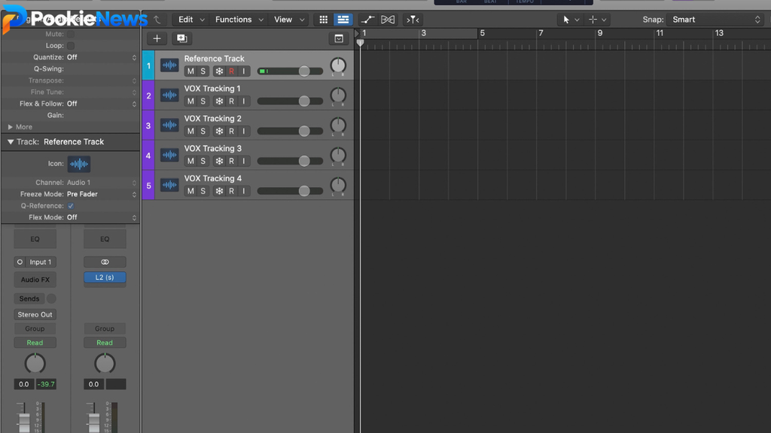Open the Snap Smart dropdown
Image resolution: width=771 pixels, height=433 pixels.
[x=715, y=20]
